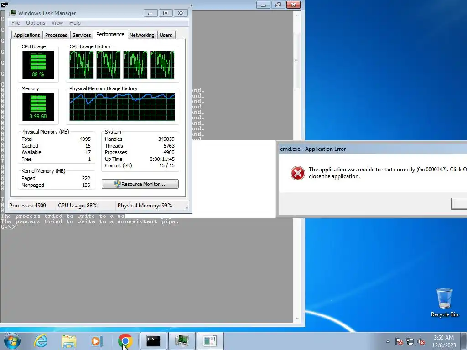Open clock showing 3:56 AM

pos(444,341)
